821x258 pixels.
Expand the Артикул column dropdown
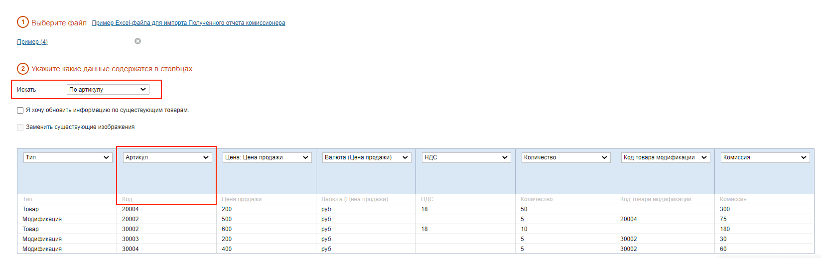[167, 157]
